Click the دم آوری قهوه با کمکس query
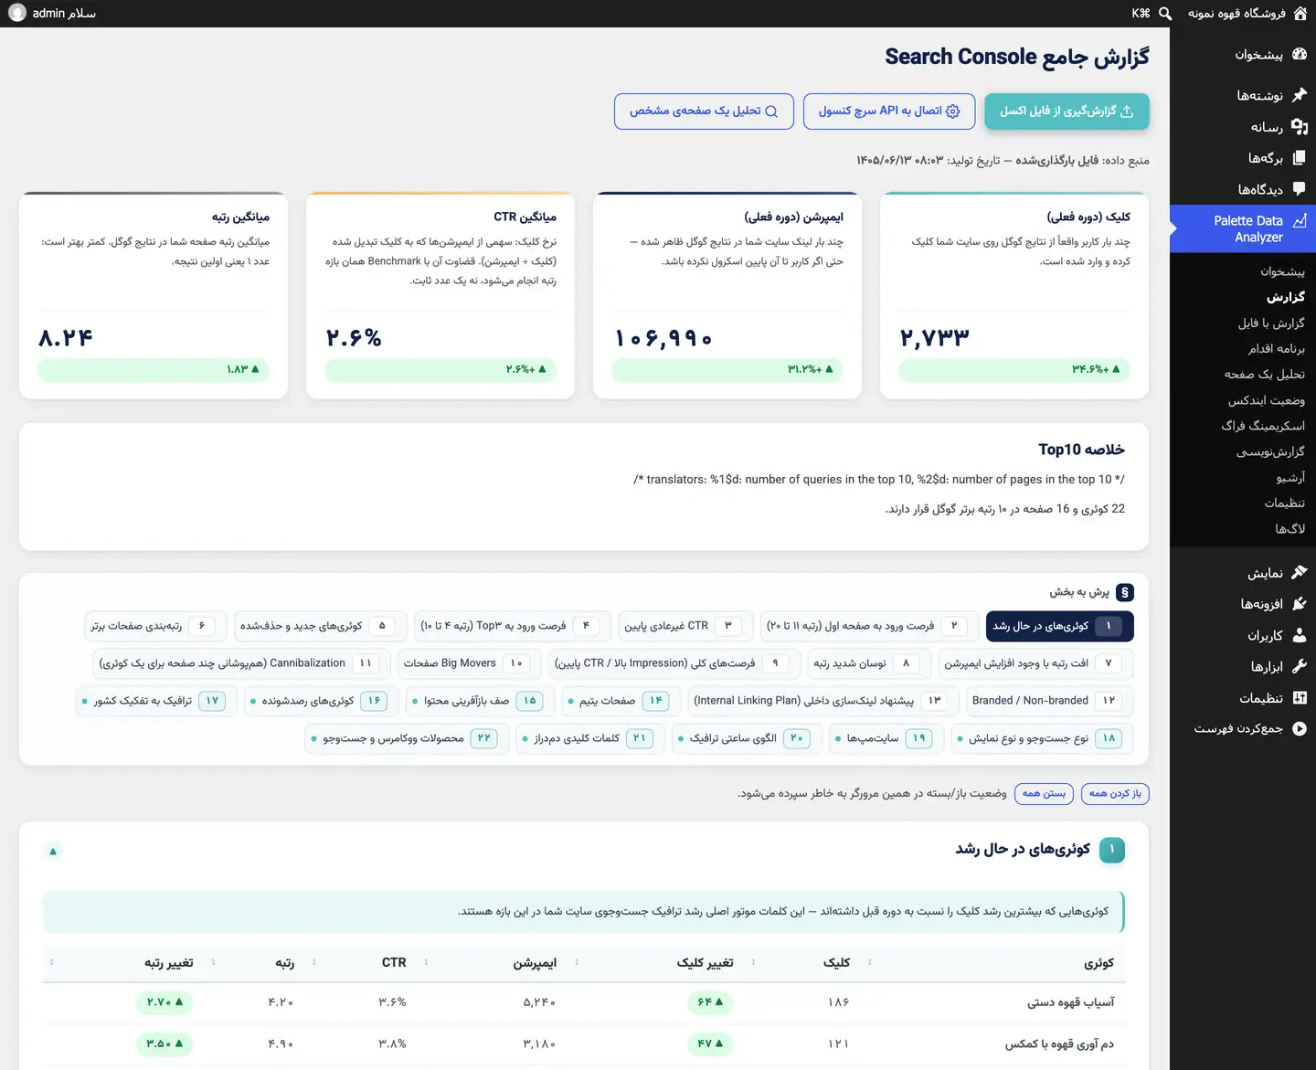Screen dimensions: 1316x1070 (x=1059, y=1044)
